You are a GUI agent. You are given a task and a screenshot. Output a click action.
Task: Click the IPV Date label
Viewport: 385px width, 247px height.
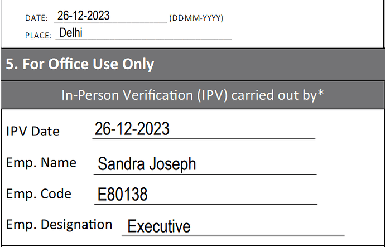tap(33, 131)
